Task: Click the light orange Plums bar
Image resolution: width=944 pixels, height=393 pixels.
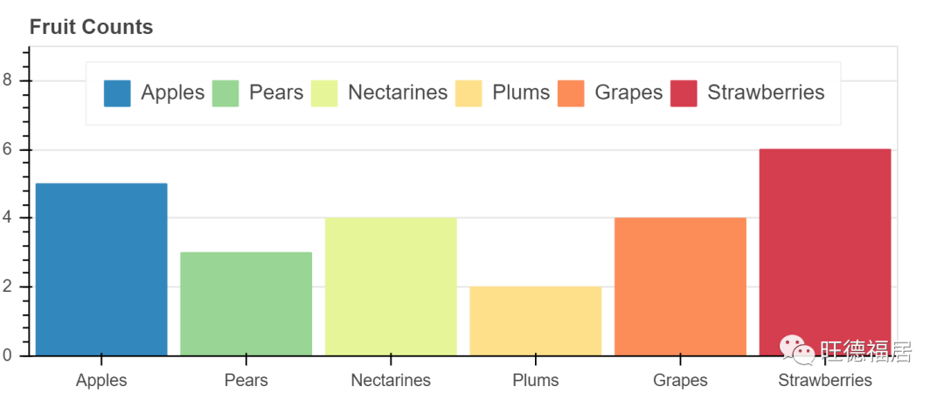Action: (535, 321)
